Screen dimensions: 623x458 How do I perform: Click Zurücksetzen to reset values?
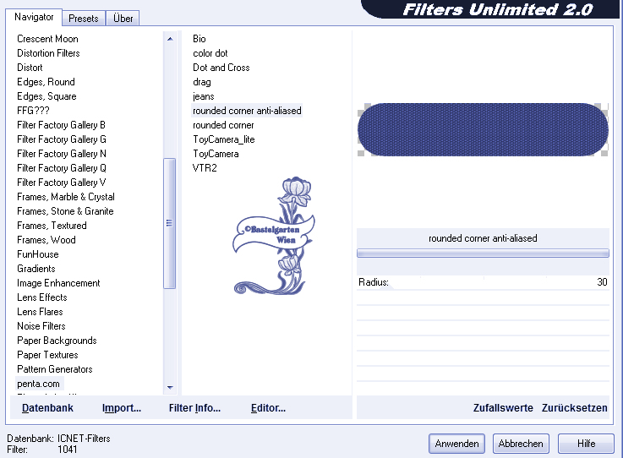tap(575, 408)
